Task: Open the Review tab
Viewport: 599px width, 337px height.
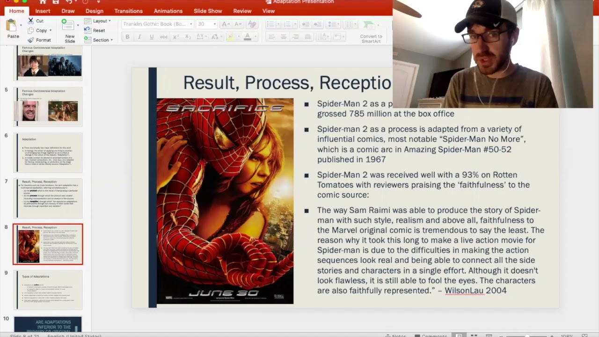Action: (x=242, y=11)
